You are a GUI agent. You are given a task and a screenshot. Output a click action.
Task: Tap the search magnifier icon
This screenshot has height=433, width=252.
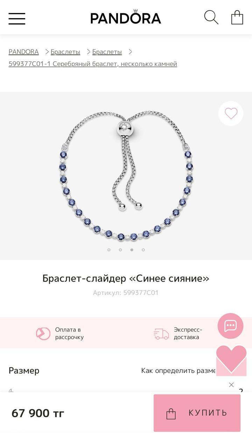(211, 17)
